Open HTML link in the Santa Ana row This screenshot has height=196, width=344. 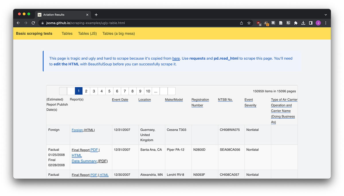(x=77, y=156)
